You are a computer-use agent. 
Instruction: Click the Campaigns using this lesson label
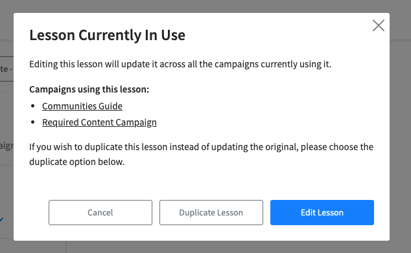point(89,89)
